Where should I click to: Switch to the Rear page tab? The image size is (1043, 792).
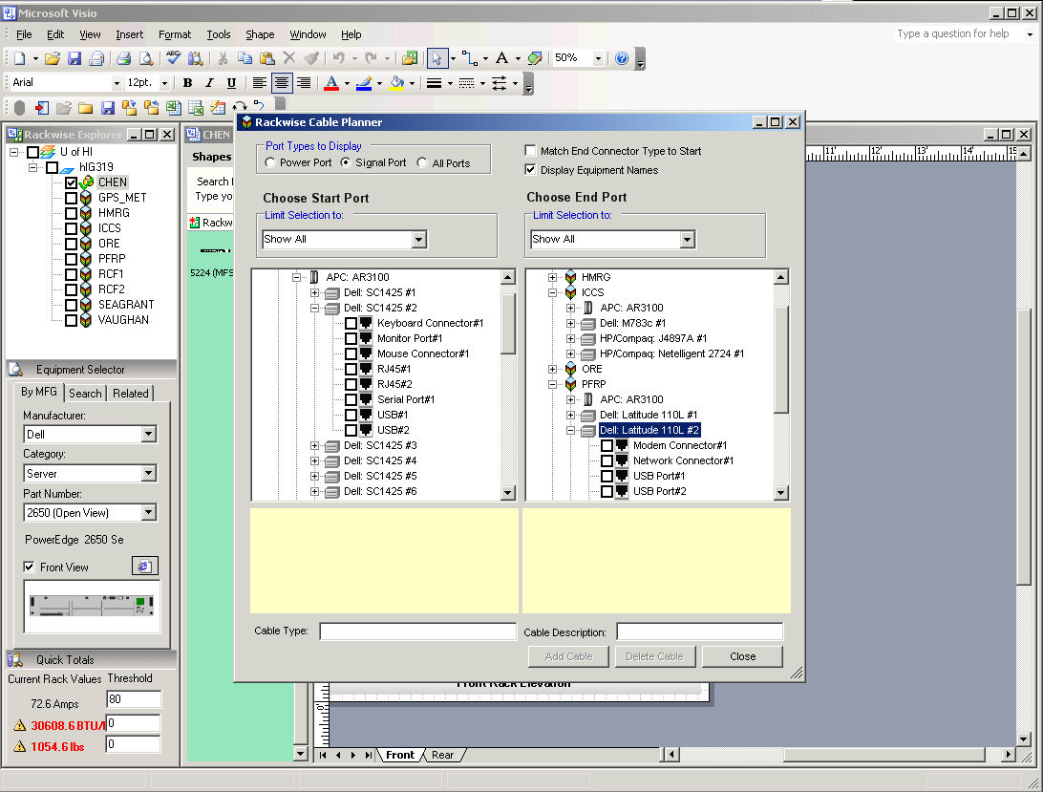pos(442,755)
